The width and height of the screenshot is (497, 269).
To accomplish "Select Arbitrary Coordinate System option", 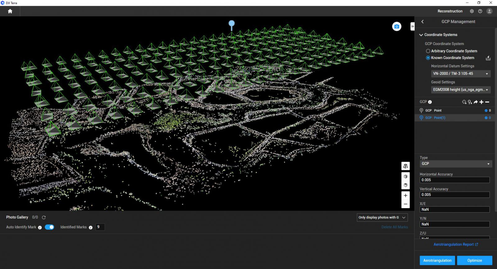I will coord(428,51).
